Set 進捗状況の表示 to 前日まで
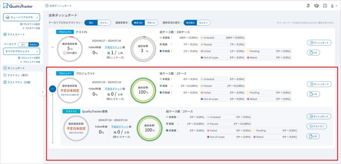The width and height of the screenshot is (341, 164). pyautogui.click(x=204, y=23)
